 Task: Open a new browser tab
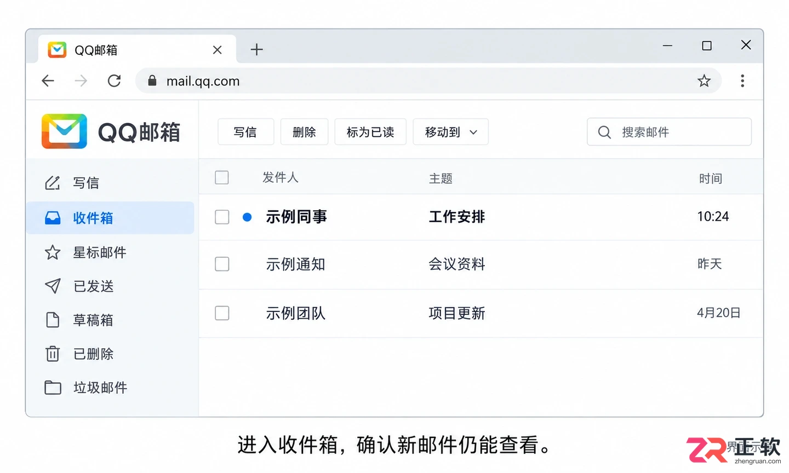click(256, 50)
